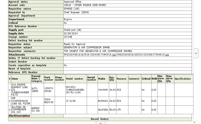
Task: Click the Requisition status Ready for Approval
Action: [x=74, y=44]
